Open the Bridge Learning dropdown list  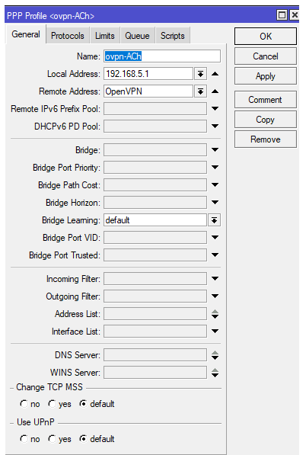(x=214, y=220)
